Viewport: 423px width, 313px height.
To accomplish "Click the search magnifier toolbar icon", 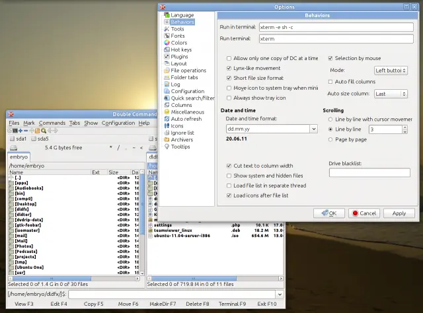I will [44, 131].
